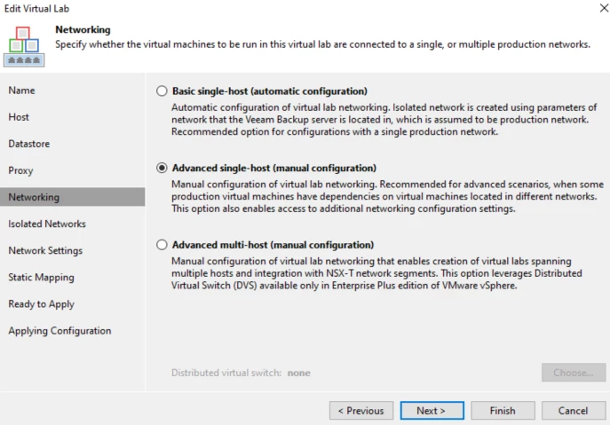
Task: Open the Isolated Networks step
Action: [47, 224]
